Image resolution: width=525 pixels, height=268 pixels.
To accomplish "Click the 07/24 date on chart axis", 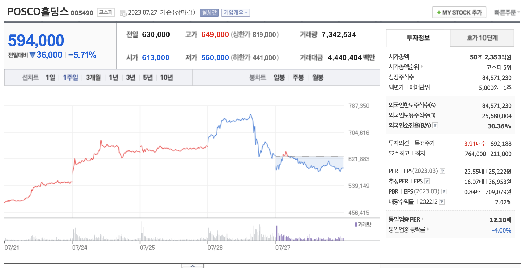I will 80,248.
